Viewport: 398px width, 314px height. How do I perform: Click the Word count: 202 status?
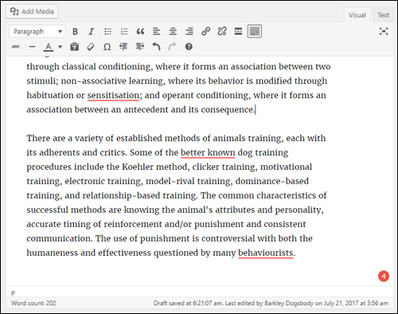click(x=33, y=303)
